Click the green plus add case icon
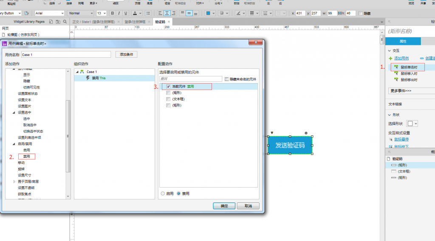 (x=391, y=59)
